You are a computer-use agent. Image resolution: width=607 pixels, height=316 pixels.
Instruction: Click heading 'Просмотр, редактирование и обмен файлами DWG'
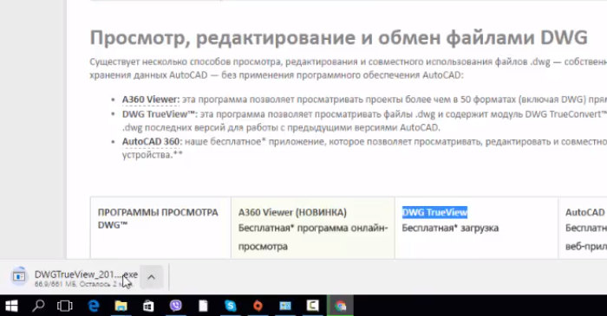[x=339, y=38]
